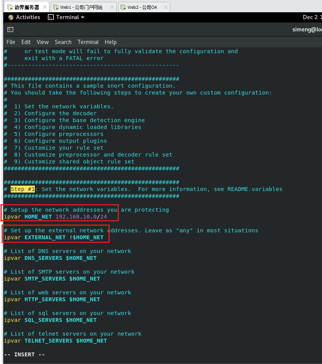Screen dimensions: 322x364
Task: Close the 边界服务器 tab
Action: coord(45,7)
